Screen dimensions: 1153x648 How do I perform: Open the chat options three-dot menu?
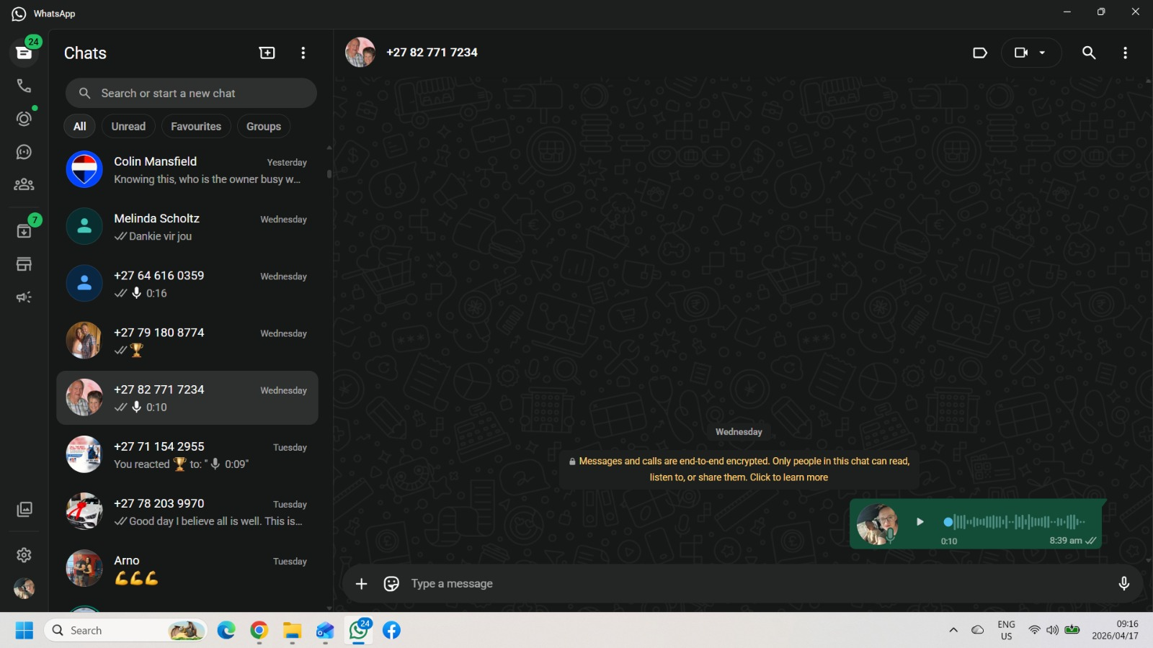tap(1125, 53)
